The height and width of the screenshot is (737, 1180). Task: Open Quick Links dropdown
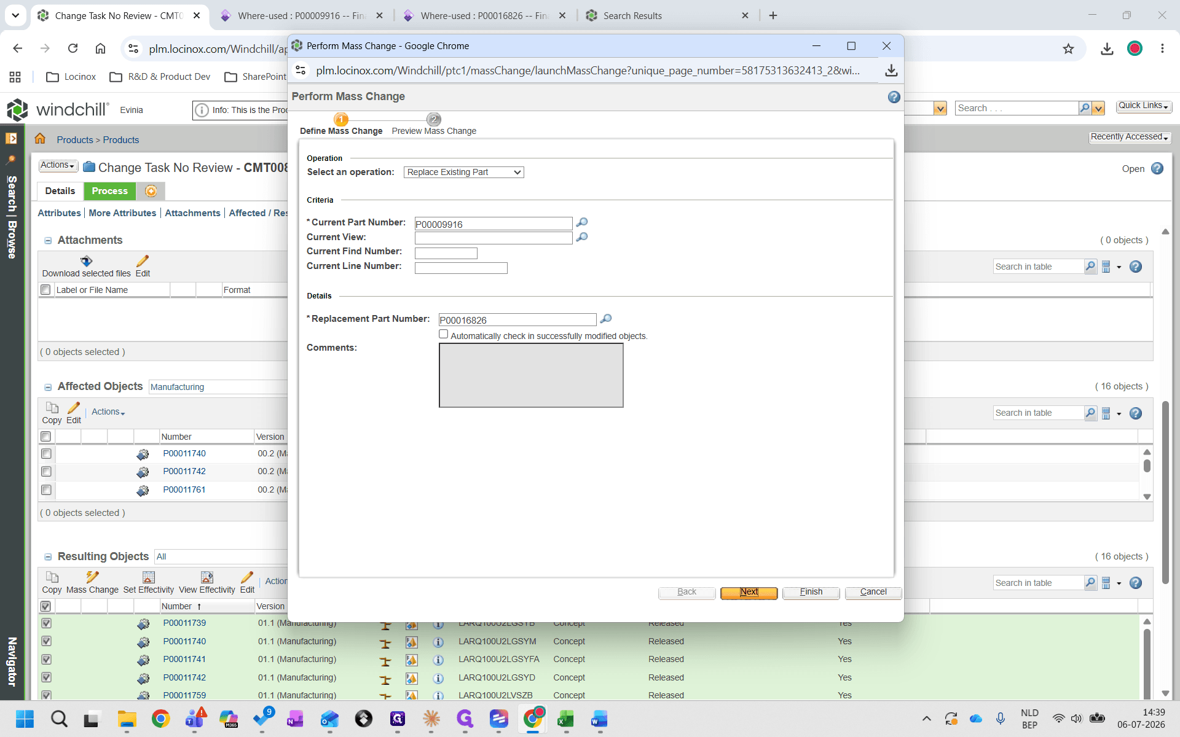1144,106
